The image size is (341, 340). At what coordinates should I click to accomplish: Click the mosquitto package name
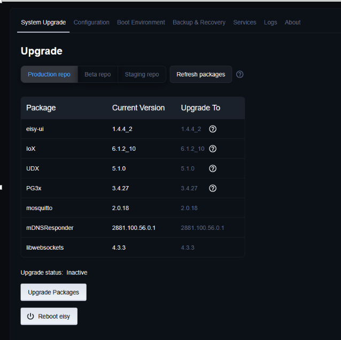pyautogui.click(x=39, y=208)
